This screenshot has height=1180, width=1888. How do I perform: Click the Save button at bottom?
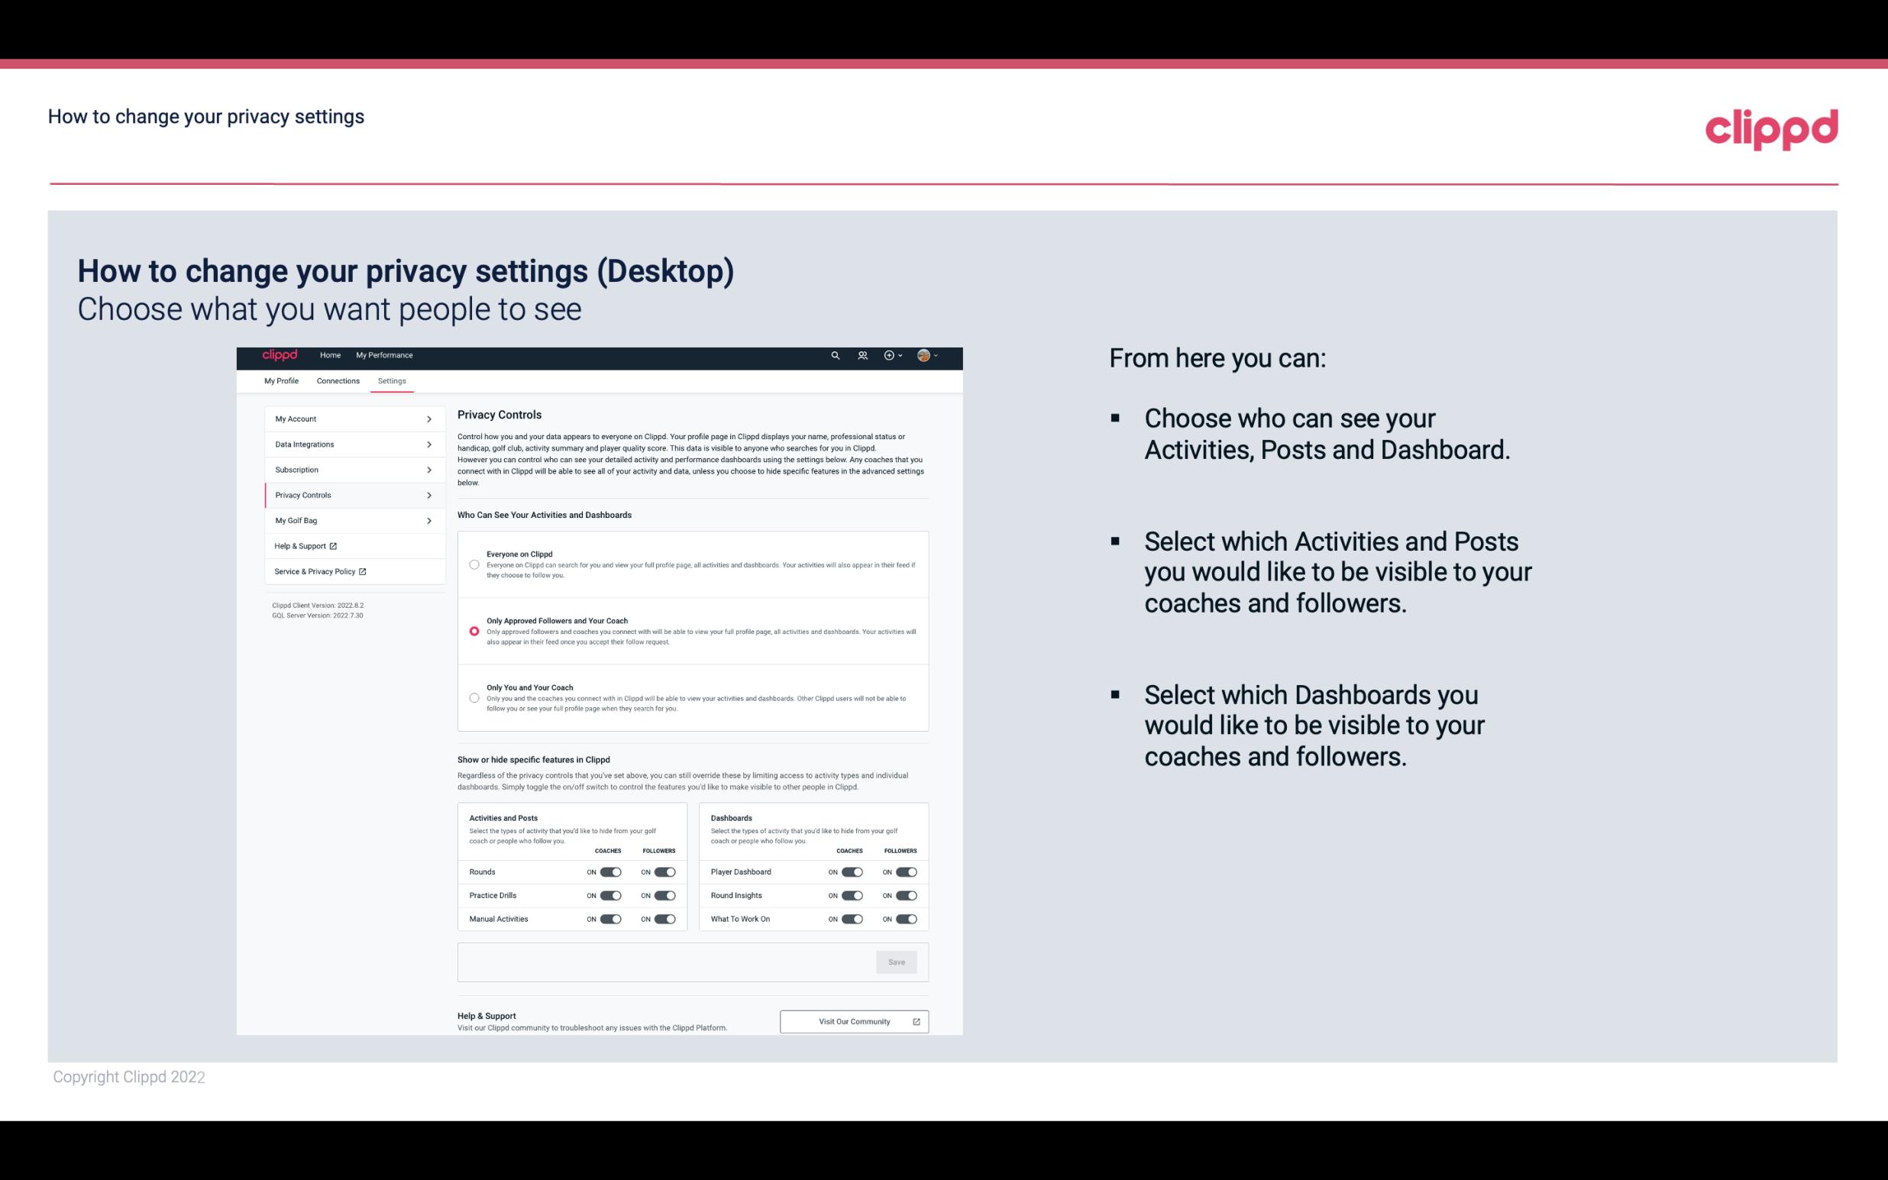897,961
